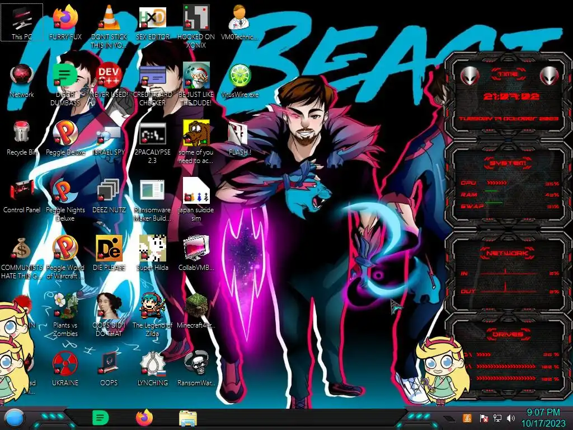The width and height of the screenshot is (573, 430).
Task: Click the NETWORK header on the widget
Action: (x=508, y=253)
